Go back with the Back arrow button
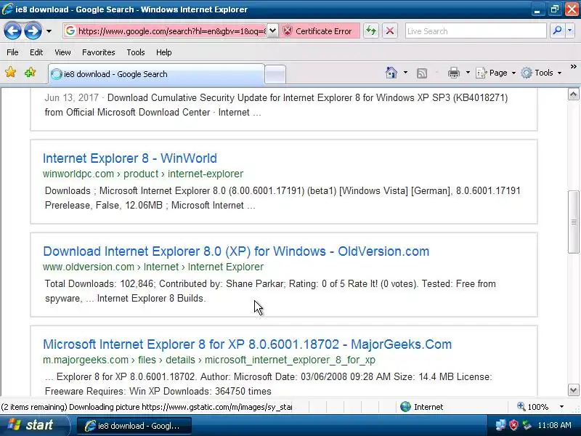The height and width of the screenshot is (436, 581). (12, 31)
